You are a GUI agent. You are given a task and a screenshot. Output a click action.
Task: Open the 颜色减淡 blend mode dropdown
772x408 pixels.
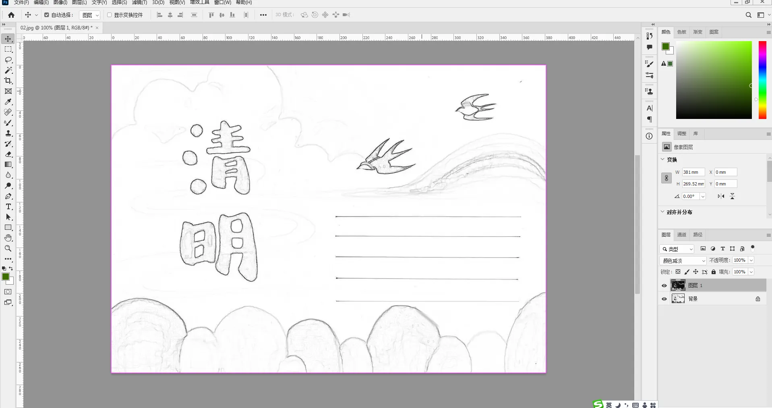point(683,260)
